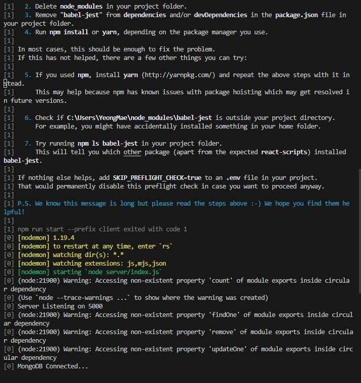Click 'npm install' in step 4
This screenshot has height=383, width=361.
point(69,32)
